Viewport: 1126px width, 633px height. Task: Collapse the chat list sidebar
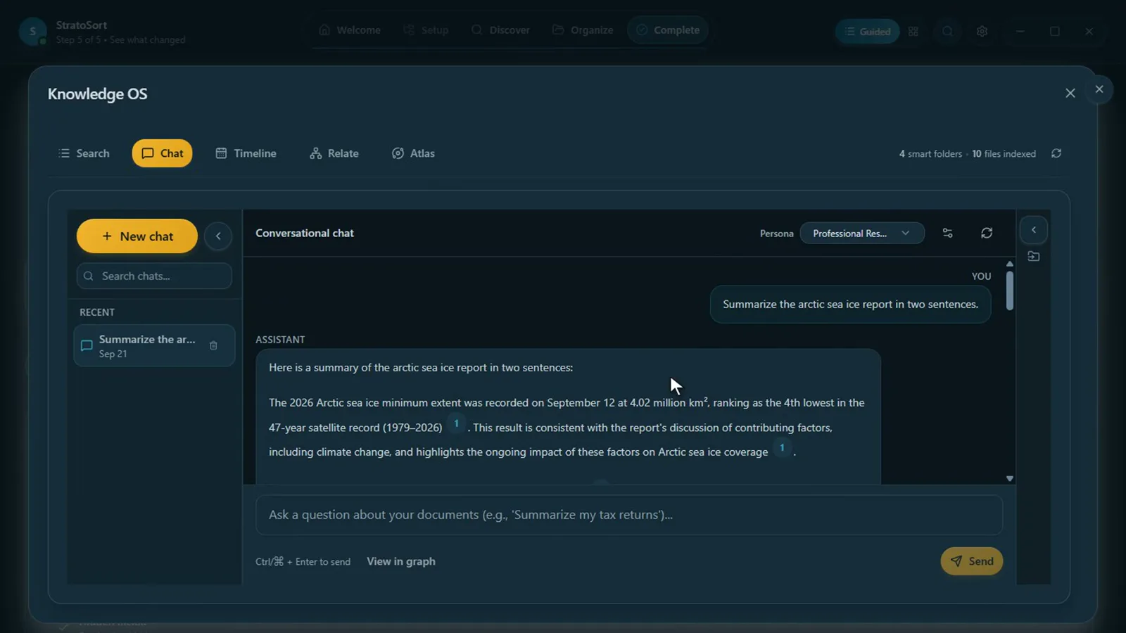218,236
